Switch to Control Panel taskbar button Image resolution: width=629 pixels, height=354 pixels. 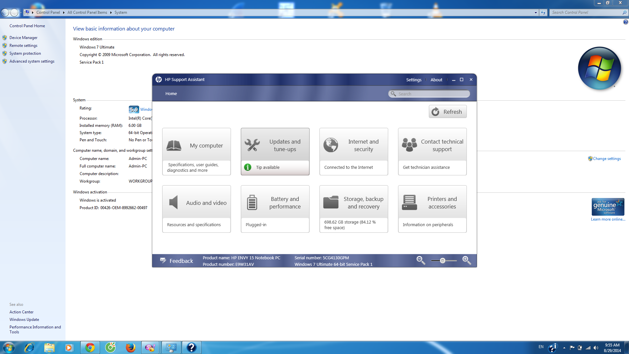(171, 347)
